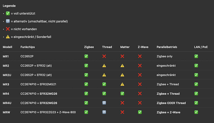Click the Zigbee checkmark in the MR2U row
Viewport: 214px width, 123px height.
tap(86, 75)
